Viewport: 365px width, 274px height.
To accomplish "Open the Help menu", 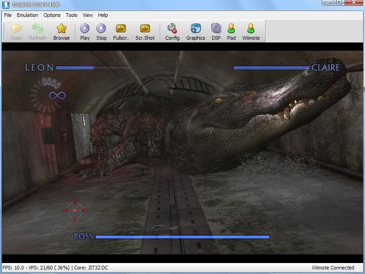I will [103, 15].
